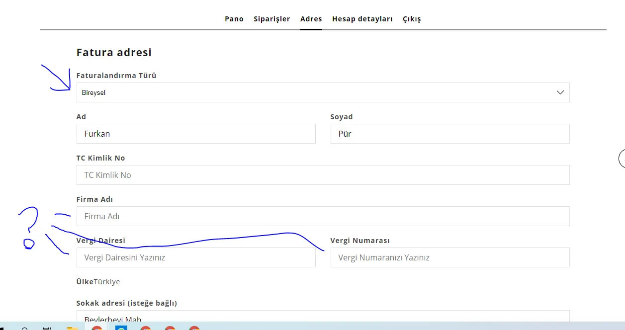625x330 pixels.
Task: Click the Faturalandırma Türü label
Action: [x=116, y=76]
